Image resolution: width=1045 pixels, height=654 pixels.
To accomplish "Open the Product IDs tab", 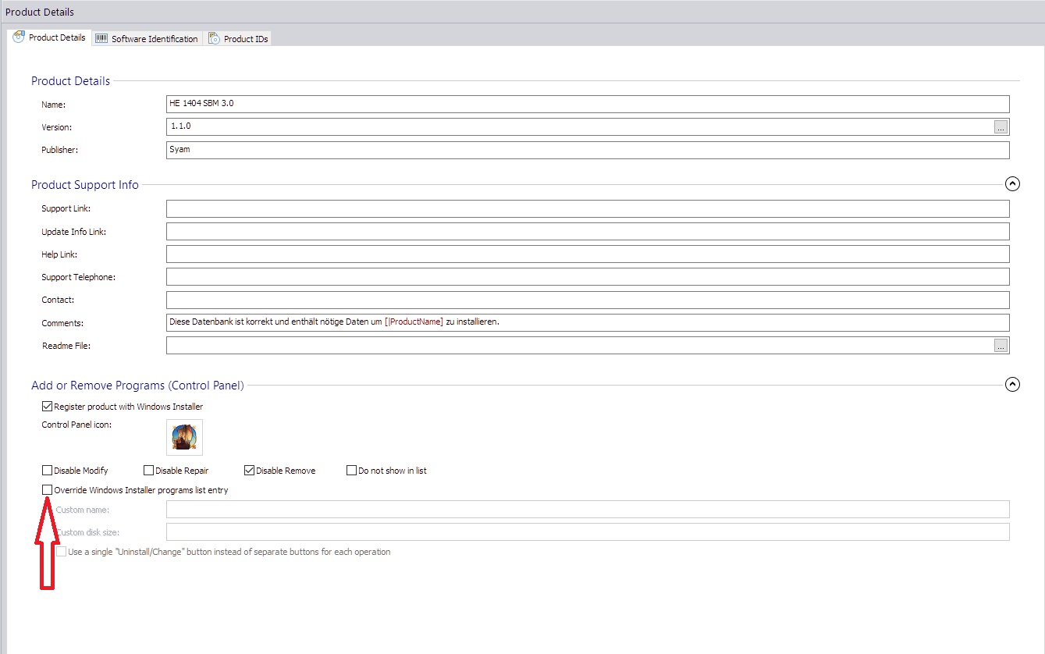I will [x=239, y=38].
